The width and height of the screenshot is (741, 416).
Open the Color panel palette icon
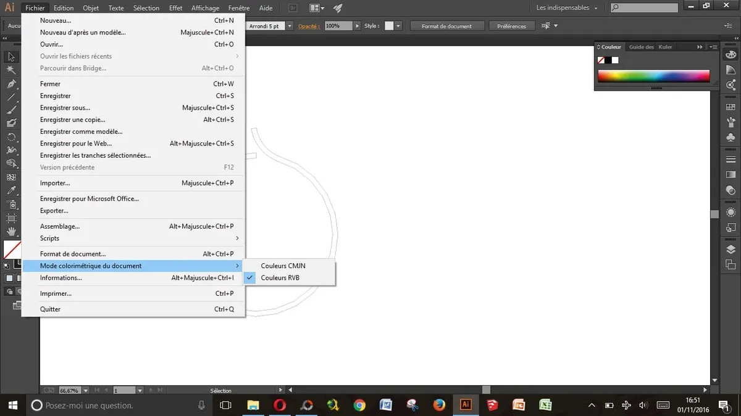coord(731,54)
